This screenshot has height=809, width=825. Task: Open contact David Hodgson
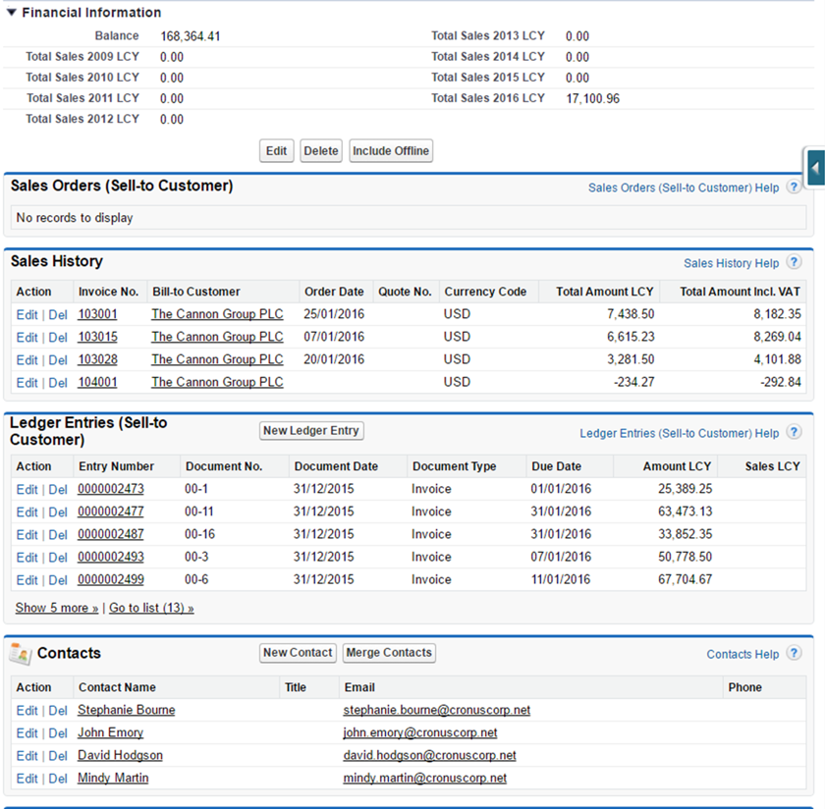(119, 755)
